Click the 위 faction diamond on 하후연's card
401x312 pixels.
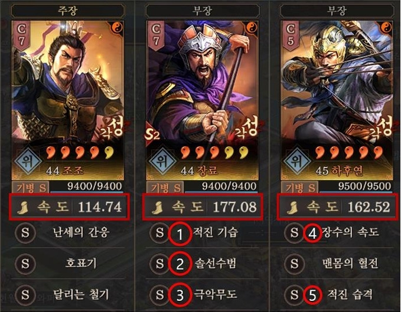click(297, 160)
